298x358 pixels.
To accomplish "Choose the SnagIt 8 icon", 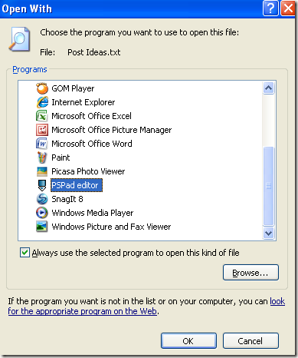I will click(x=42, y=199).
